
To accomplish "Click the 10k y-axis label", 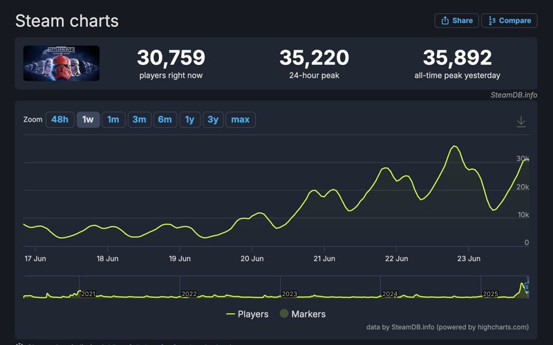I will 523,215.
